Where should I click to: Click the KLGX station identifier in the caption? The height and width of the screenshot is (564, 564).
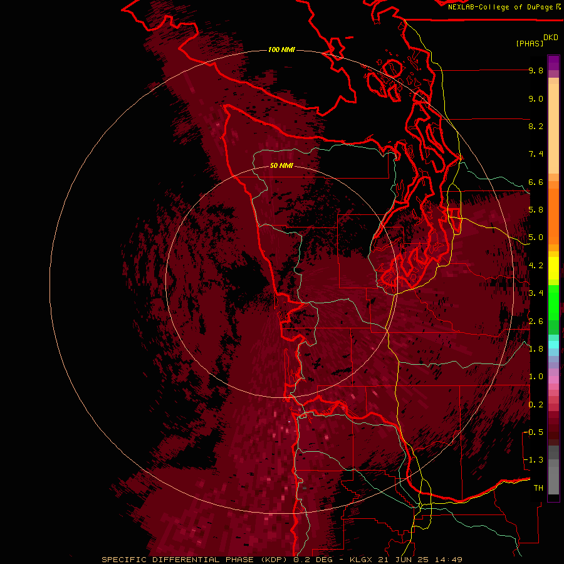[x=361, y=560]
